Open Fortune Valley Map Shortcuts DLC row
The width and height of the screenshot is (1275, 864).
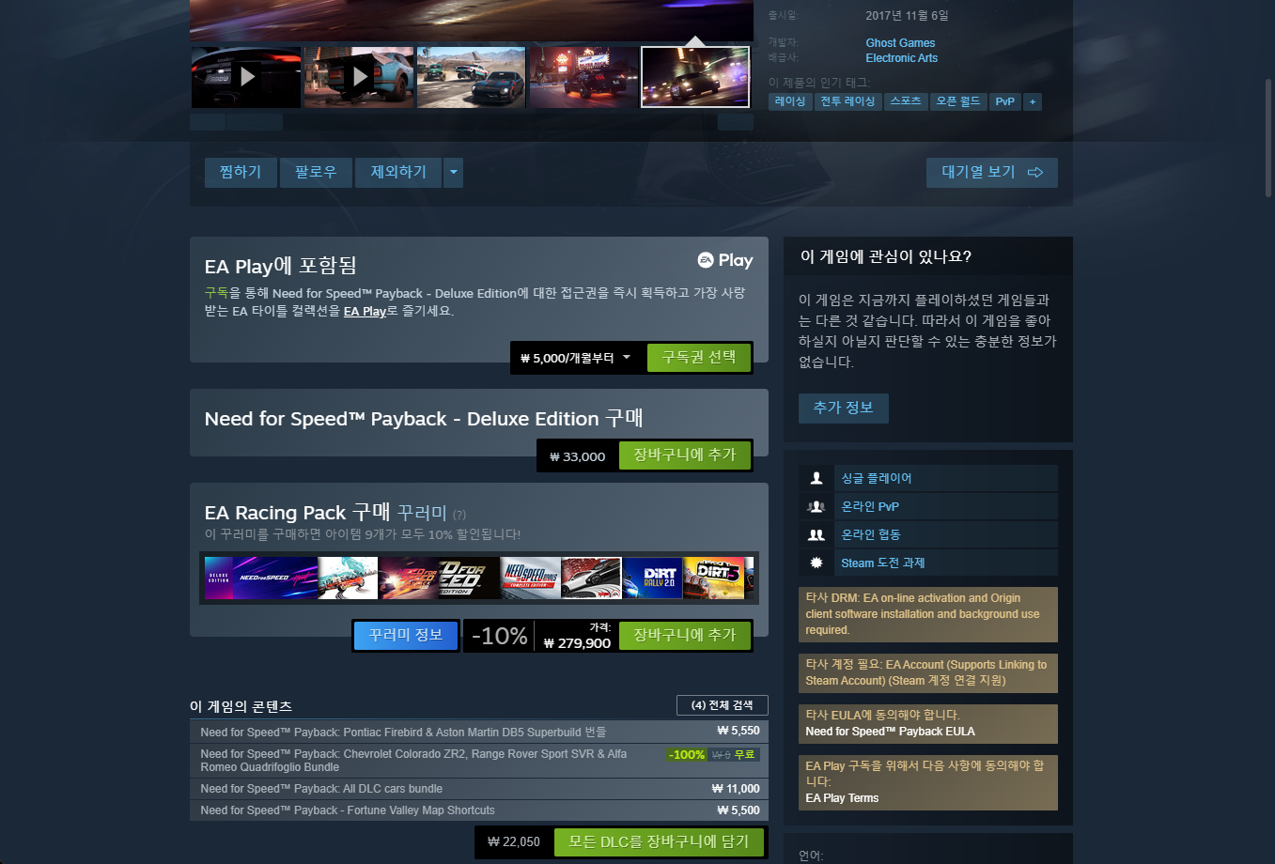479,810
